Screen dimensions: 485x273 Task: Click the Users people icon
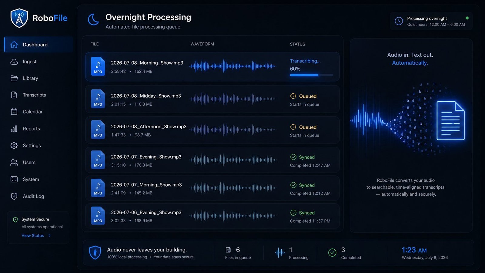(14, 163)
